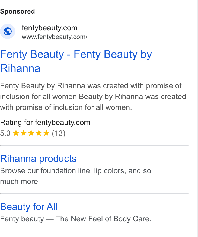Click the second gold rating star

click(x=24, y=133)
